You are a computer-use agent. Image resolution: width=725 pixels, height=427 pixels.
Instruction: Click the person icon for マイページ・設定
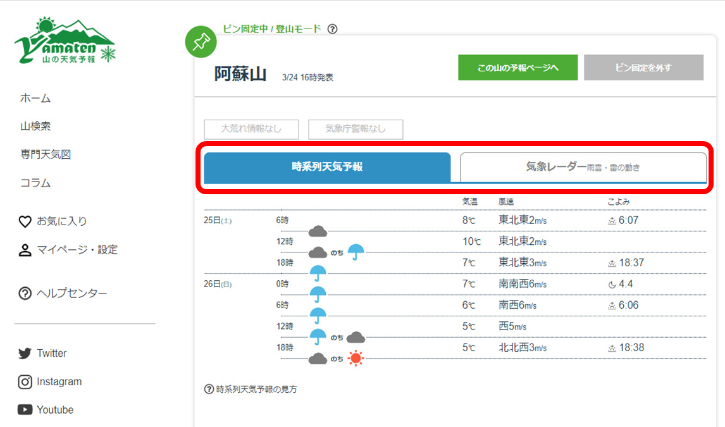click(x=25, y=250)
